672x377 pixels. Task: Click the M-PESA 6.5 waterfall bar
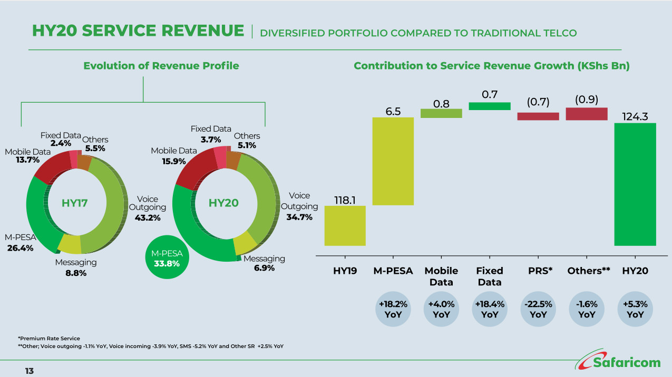(393, 161)
